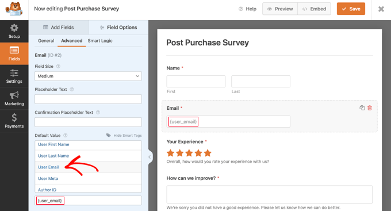Open the Payments panel
This screenshot has width=391, height=211.
[14, 121]
